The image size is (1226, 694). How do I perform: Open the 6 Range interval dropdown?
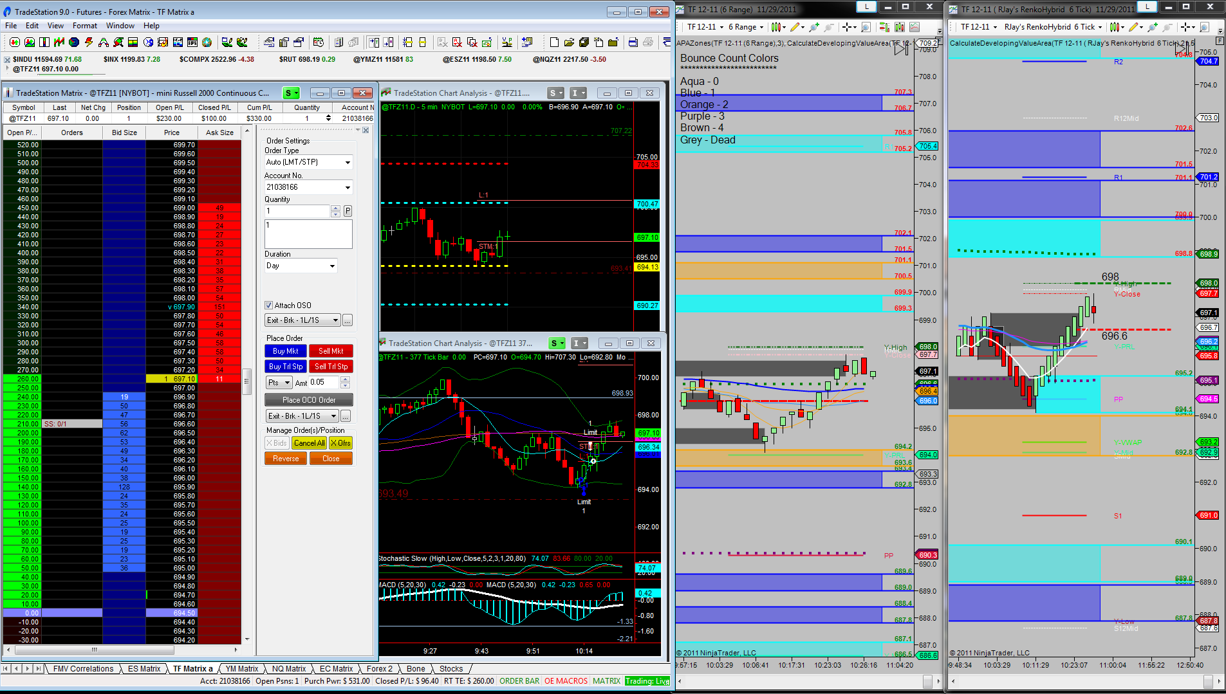pyautogui.click(x=746, y=27)
